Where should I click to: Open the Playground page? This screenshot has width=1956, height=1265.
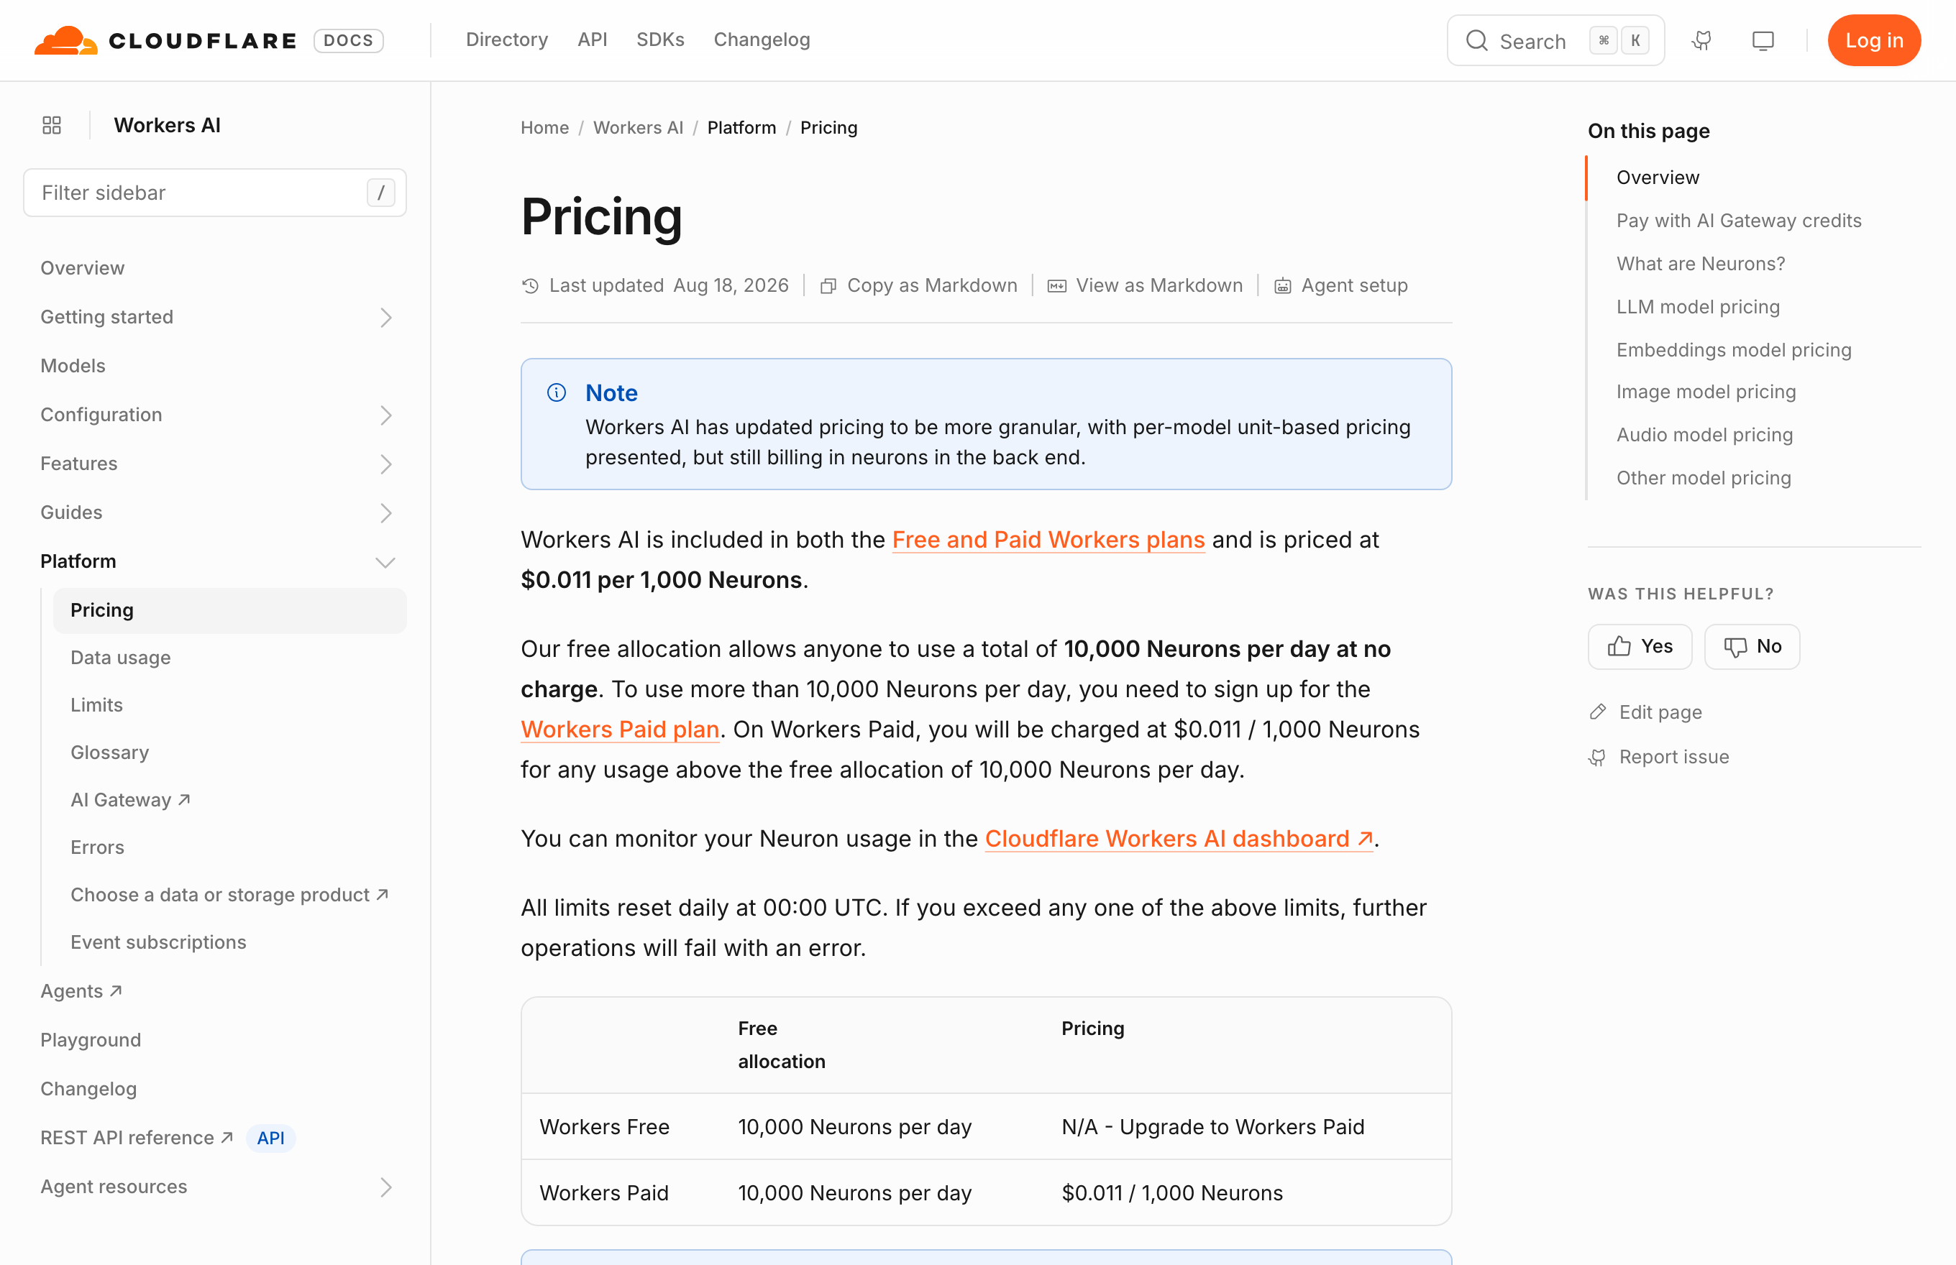pos(91,1040)
